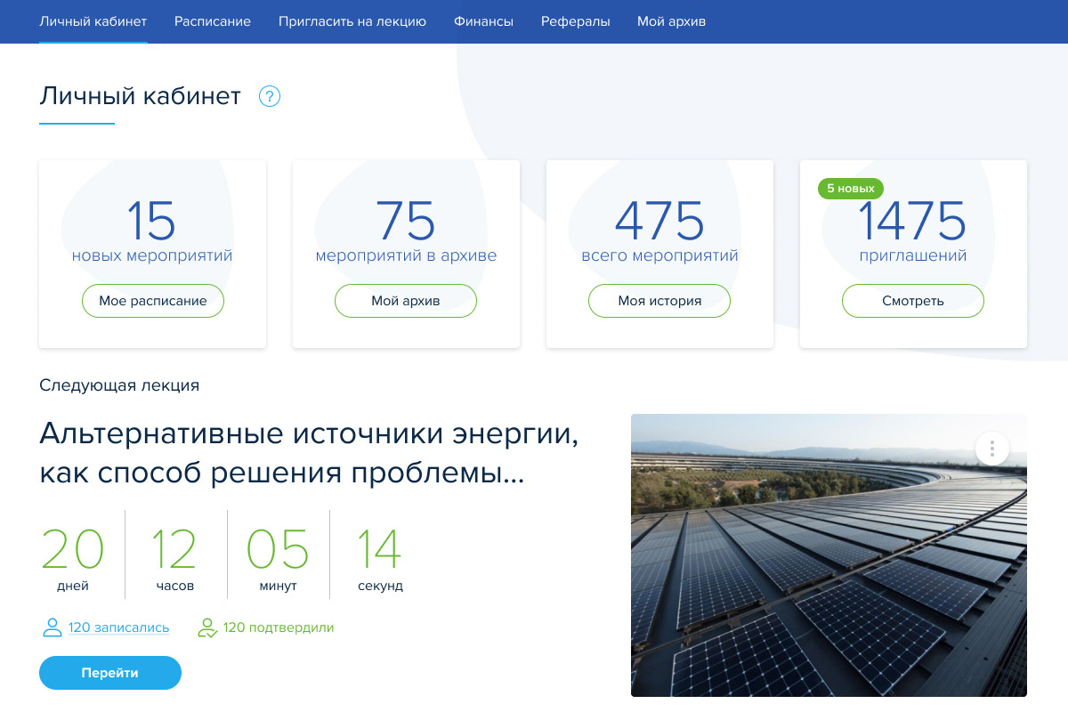Click the green confirmed-user checkmark icon
Screen dimensions: 1068x712
(207, 627)
